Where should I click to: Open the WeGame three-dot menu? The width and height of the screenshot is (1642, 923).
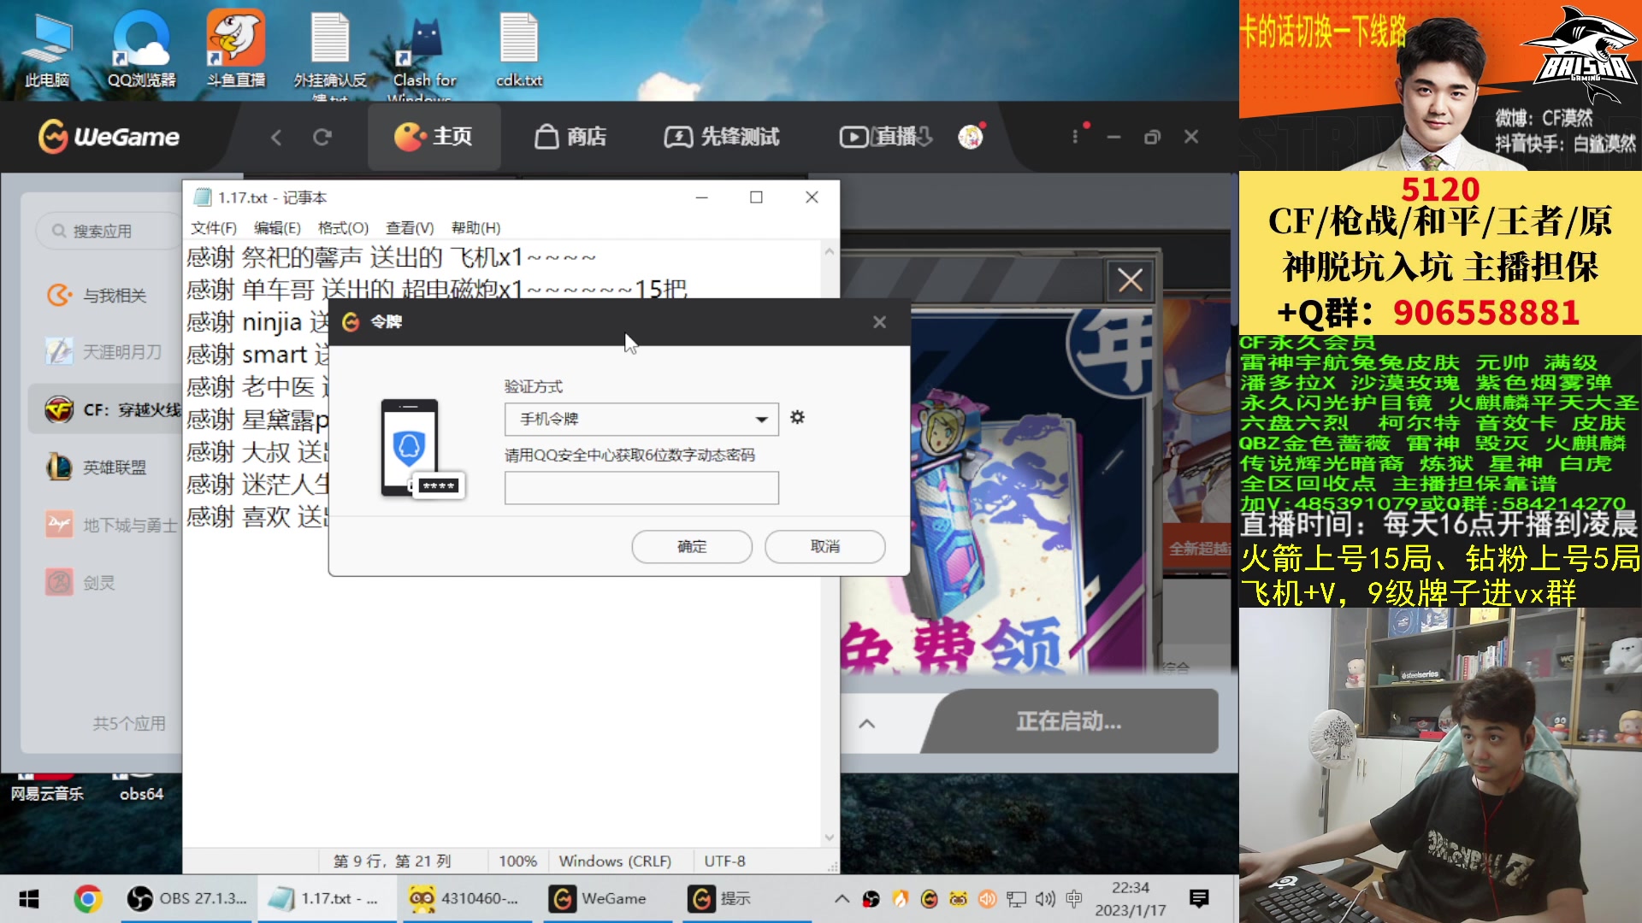[1075, 137]
